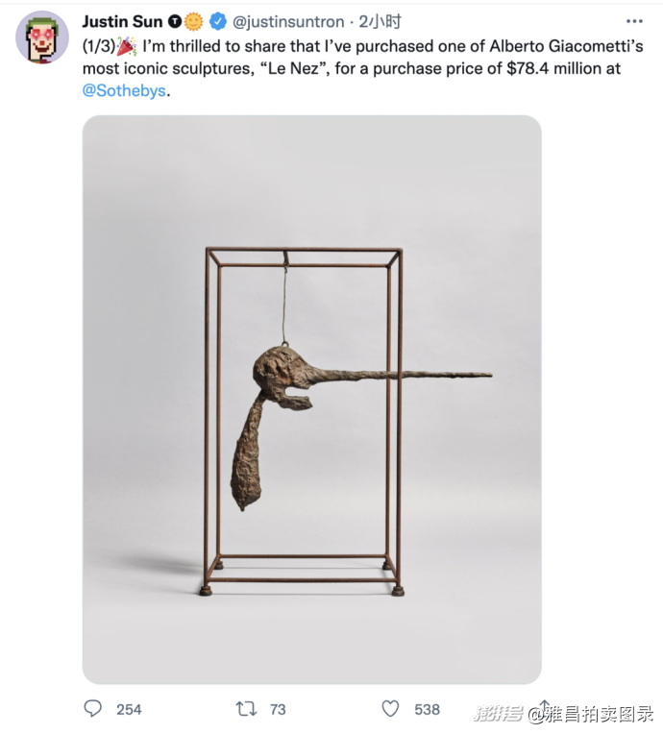
Task: Click the 澎湃号 watermark logo
Action: pyautogui.click(x=499, y=714)
